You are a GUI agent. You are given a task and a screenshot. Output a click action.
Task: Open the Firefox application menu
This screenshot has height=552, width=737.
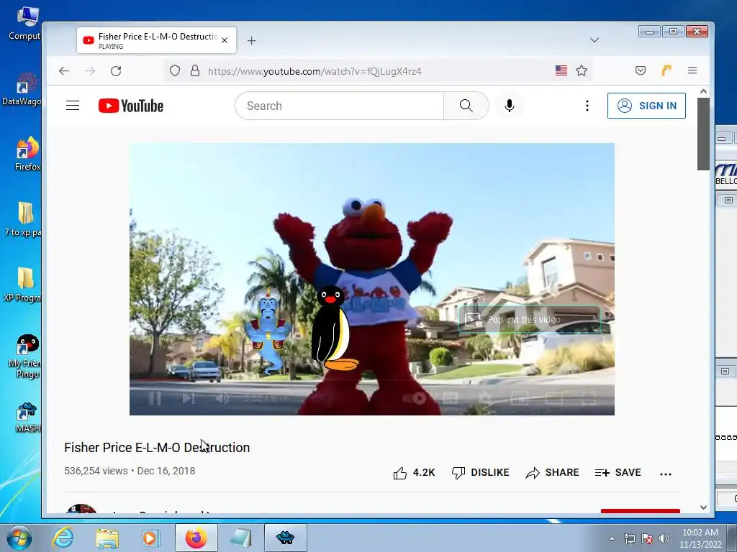pos(692,70)
